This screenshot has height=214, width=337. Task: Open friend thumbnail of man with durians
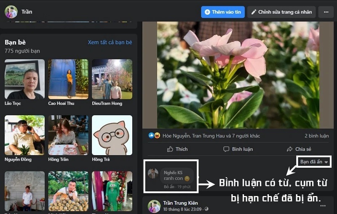[x=68, y=191]
